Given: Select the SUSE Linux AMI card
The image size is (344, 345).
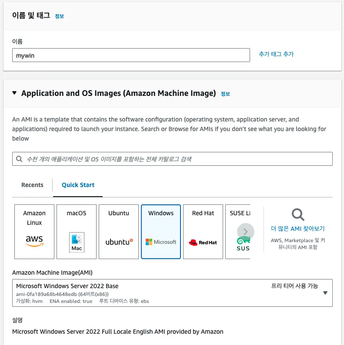Looking at the screenshot, I should (x=238, y=232).
